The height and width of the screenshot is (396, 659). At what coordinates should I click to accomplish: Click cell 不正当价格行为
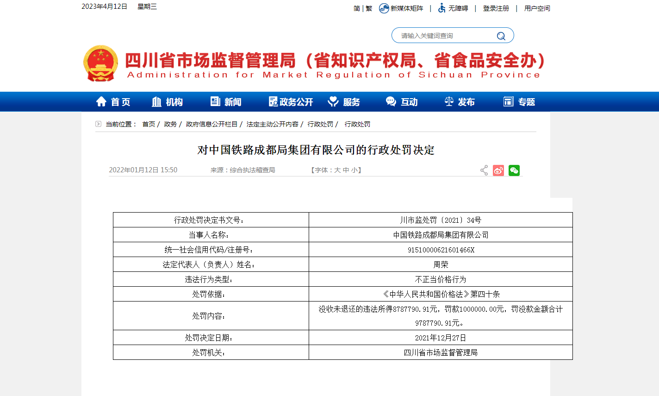click(x=441, y=279)
